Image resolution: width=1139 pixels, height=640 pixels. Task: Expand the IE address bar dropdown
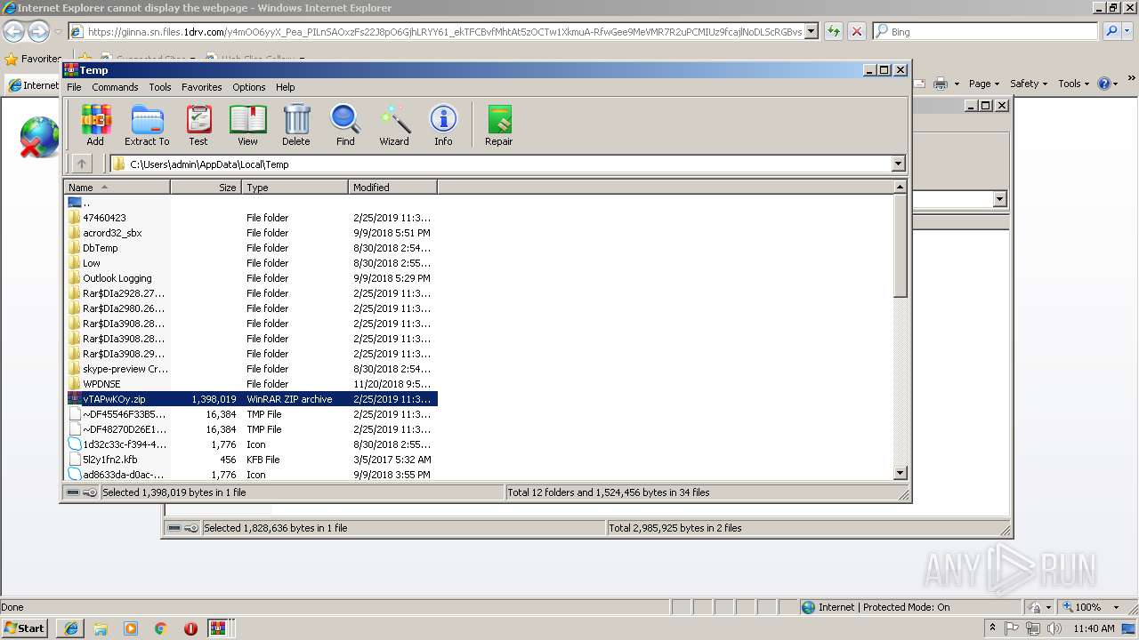[811, 31]
